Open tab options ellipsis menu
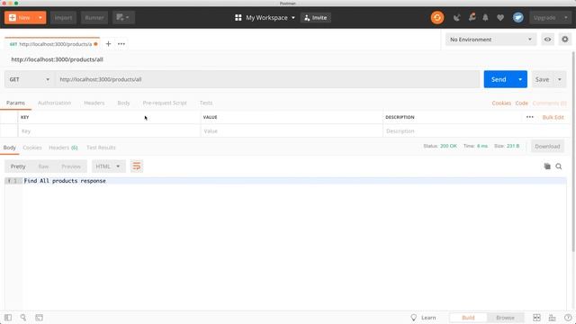Viewport: 576px width, 324px height. pos(121,44)
